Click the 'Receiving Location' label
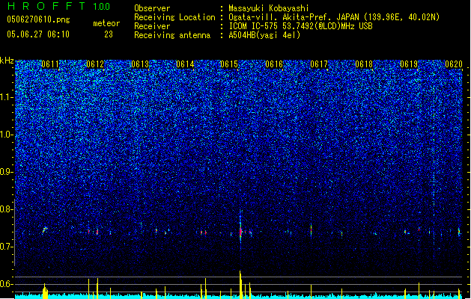 coord(174,17)
